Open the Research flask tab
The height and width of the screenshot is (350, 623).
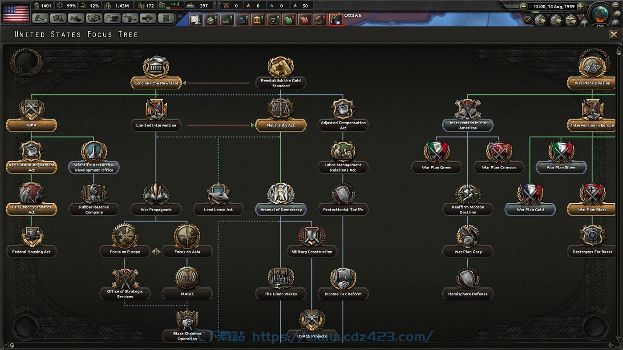[x=58, y=18]
